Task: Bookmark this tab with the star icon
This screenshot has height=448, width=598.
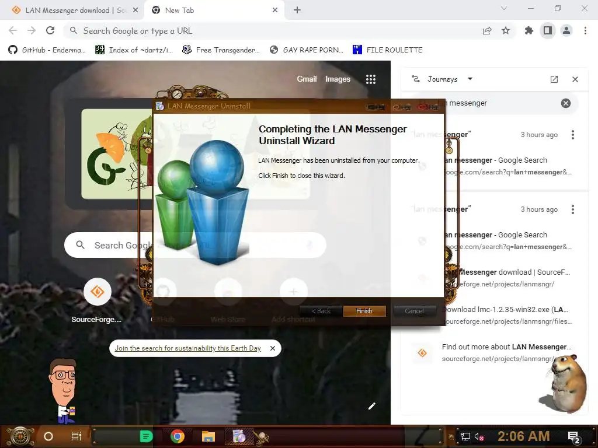Action: coord(506,31)
